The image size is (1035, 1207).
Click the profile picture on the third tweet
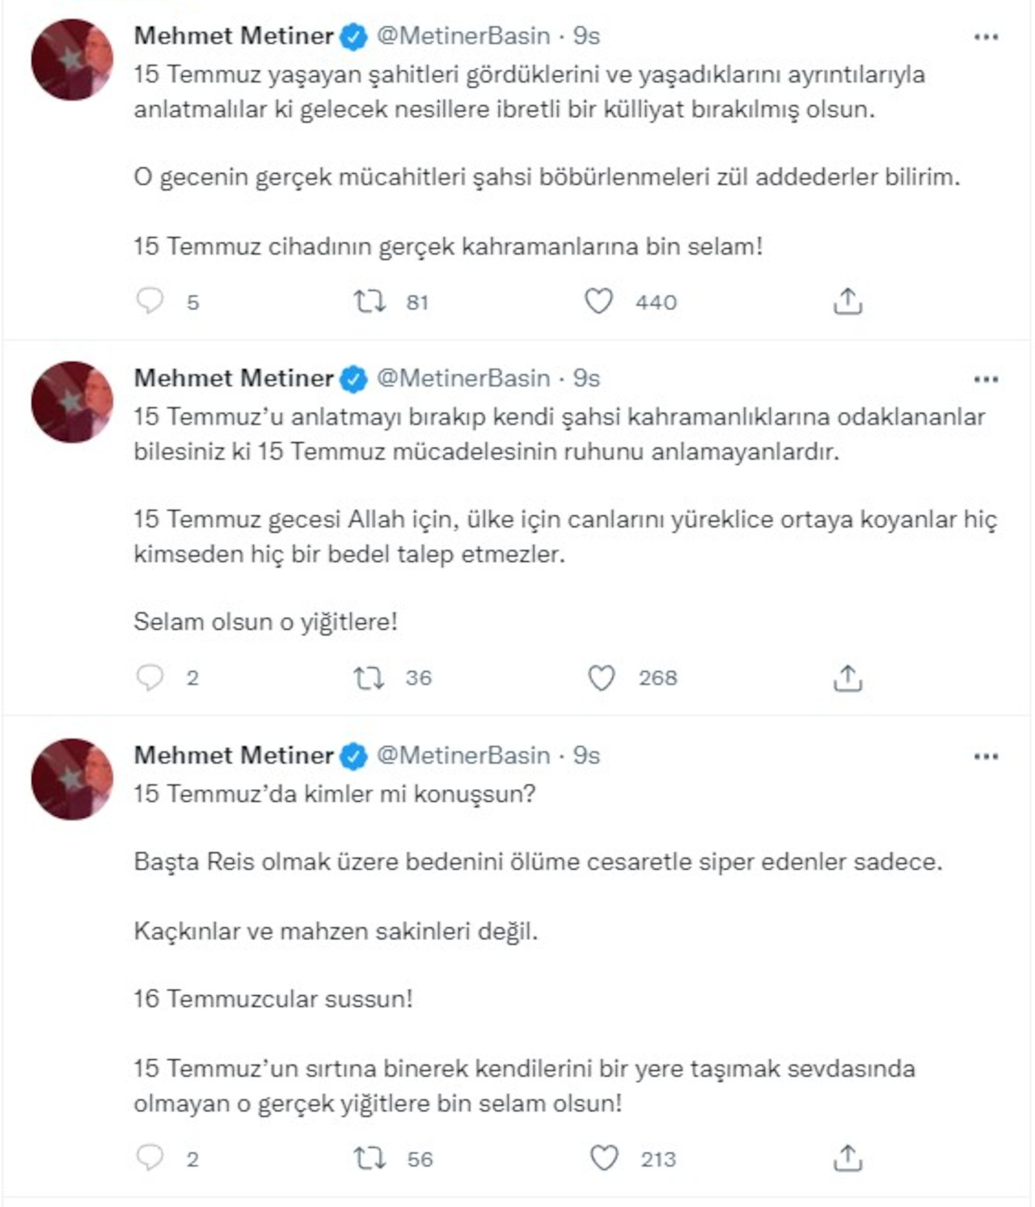72,779
